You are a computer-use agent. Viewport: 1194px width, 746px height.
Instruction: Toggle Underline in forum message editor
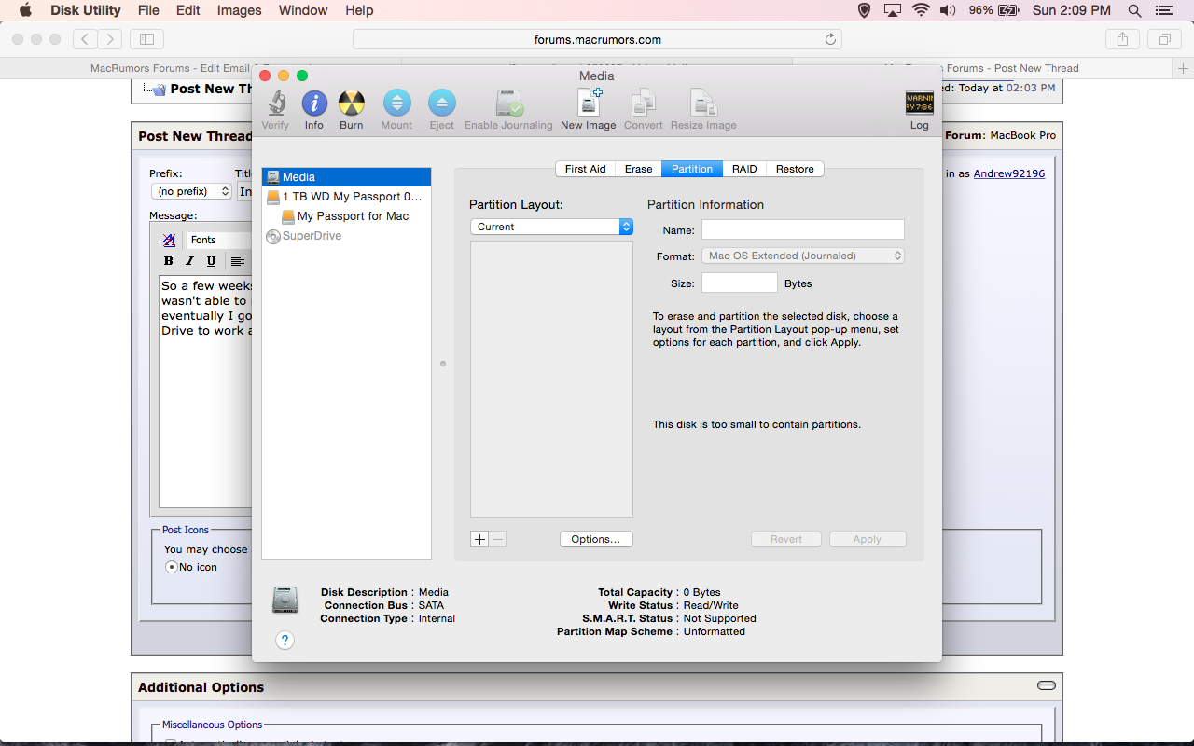tap(212, 261)
